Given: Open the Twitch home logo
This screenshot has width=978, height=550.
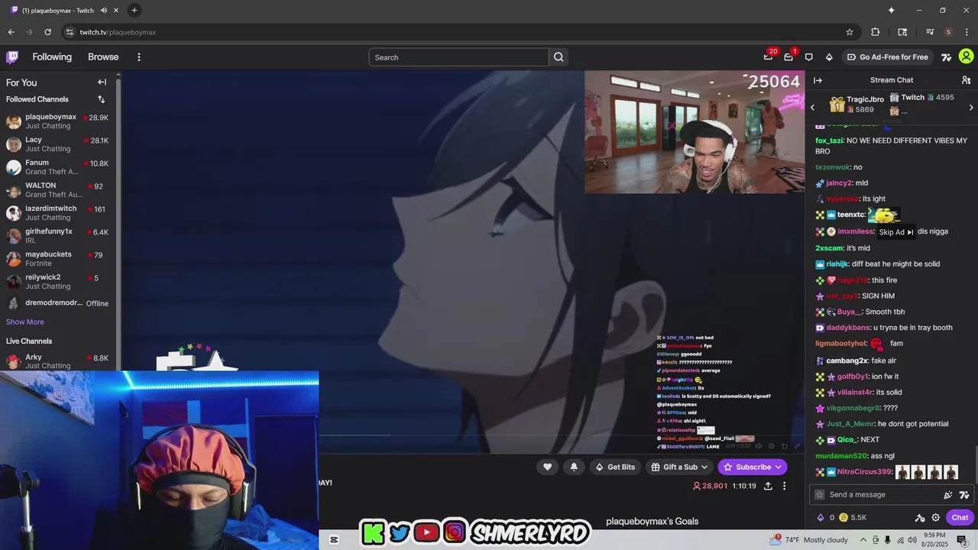Looking at the screenshot, I should [x=12, y=57].
